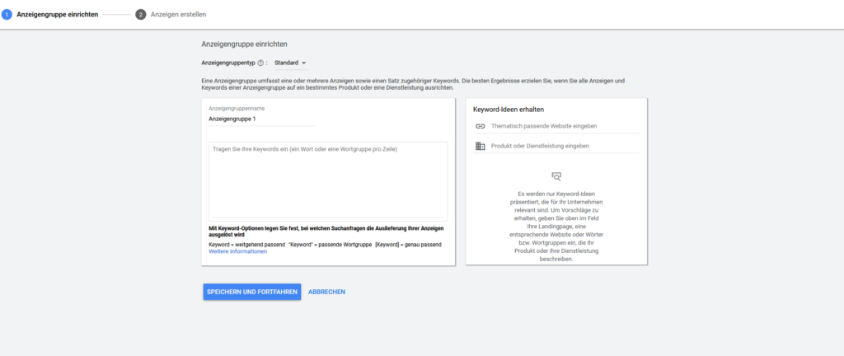Go to the Anzeigen erstellen step
This screenshot has width=844, height=356.
[x=178, y=15]
